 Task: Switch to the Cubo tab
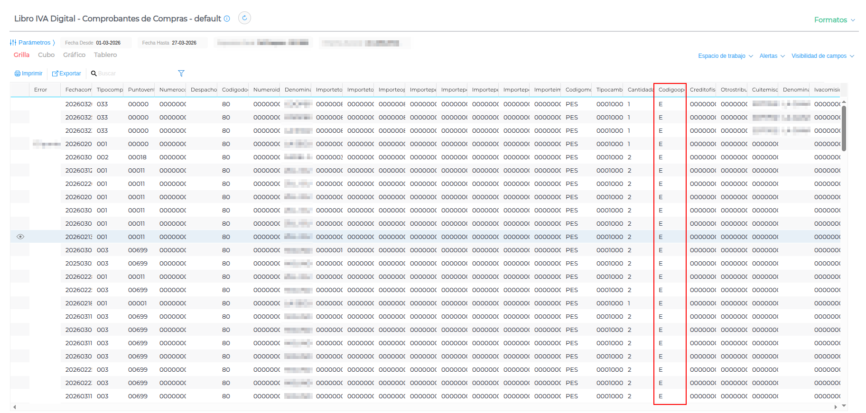47,55
